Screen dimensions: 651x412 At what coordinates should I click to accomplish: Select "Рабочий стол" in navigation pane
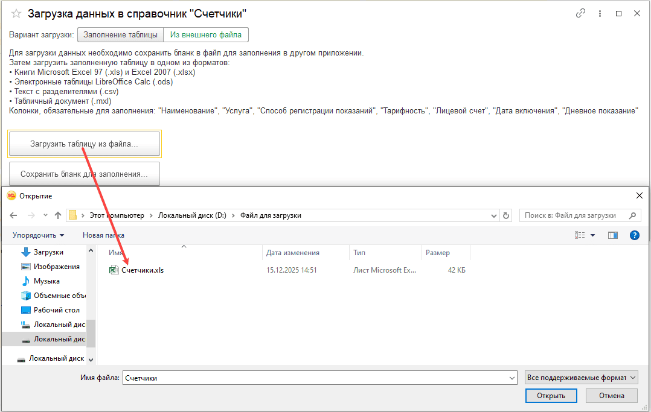[56, 310]
